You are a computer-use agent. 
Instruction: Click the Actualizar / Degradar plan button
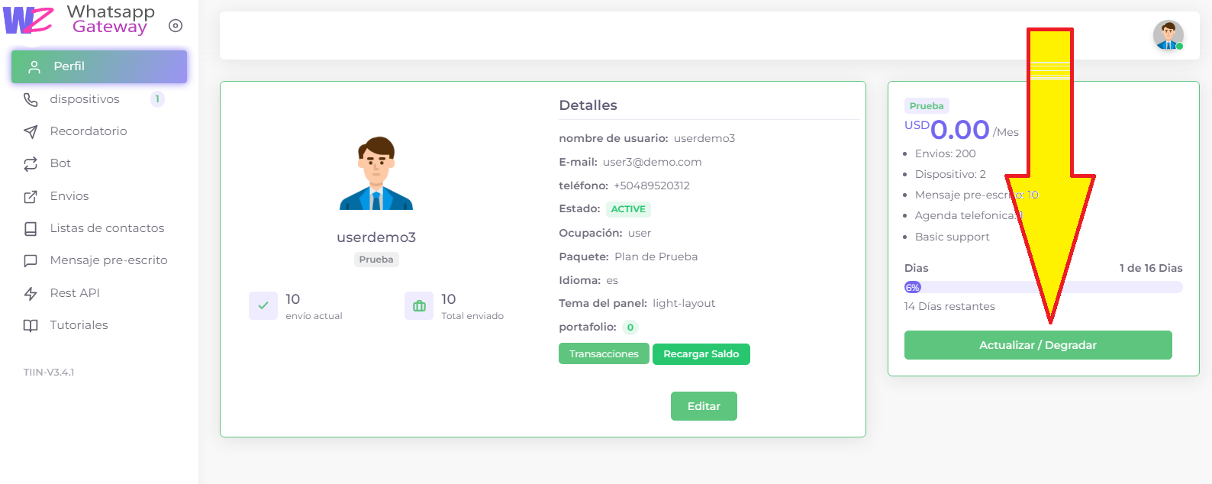[x=1037, y=345]
